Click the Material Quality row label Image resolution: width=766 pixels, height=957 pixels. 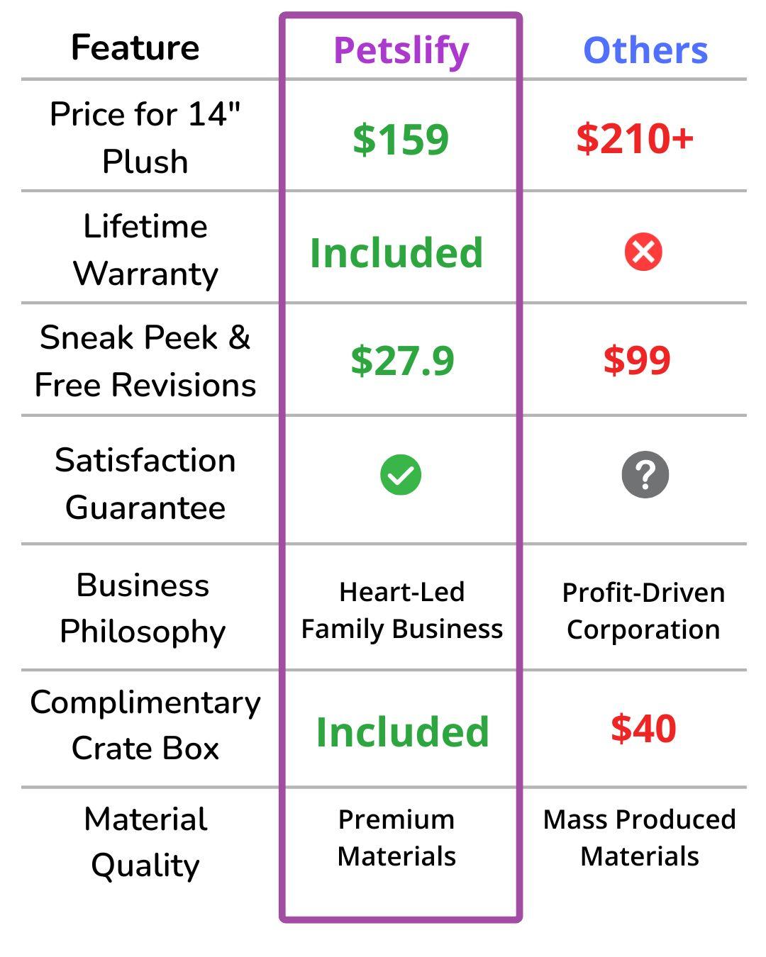click(145, 842)
